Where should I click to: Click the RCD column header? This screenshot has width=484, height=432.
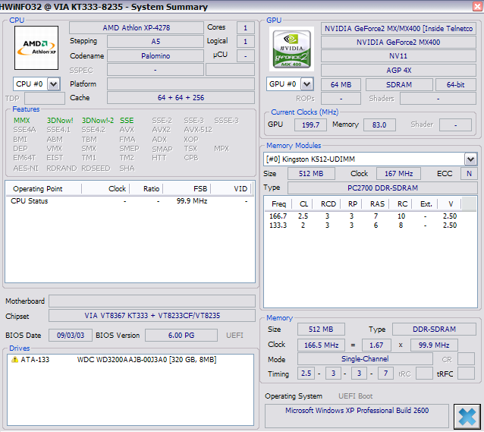(326, 204)
